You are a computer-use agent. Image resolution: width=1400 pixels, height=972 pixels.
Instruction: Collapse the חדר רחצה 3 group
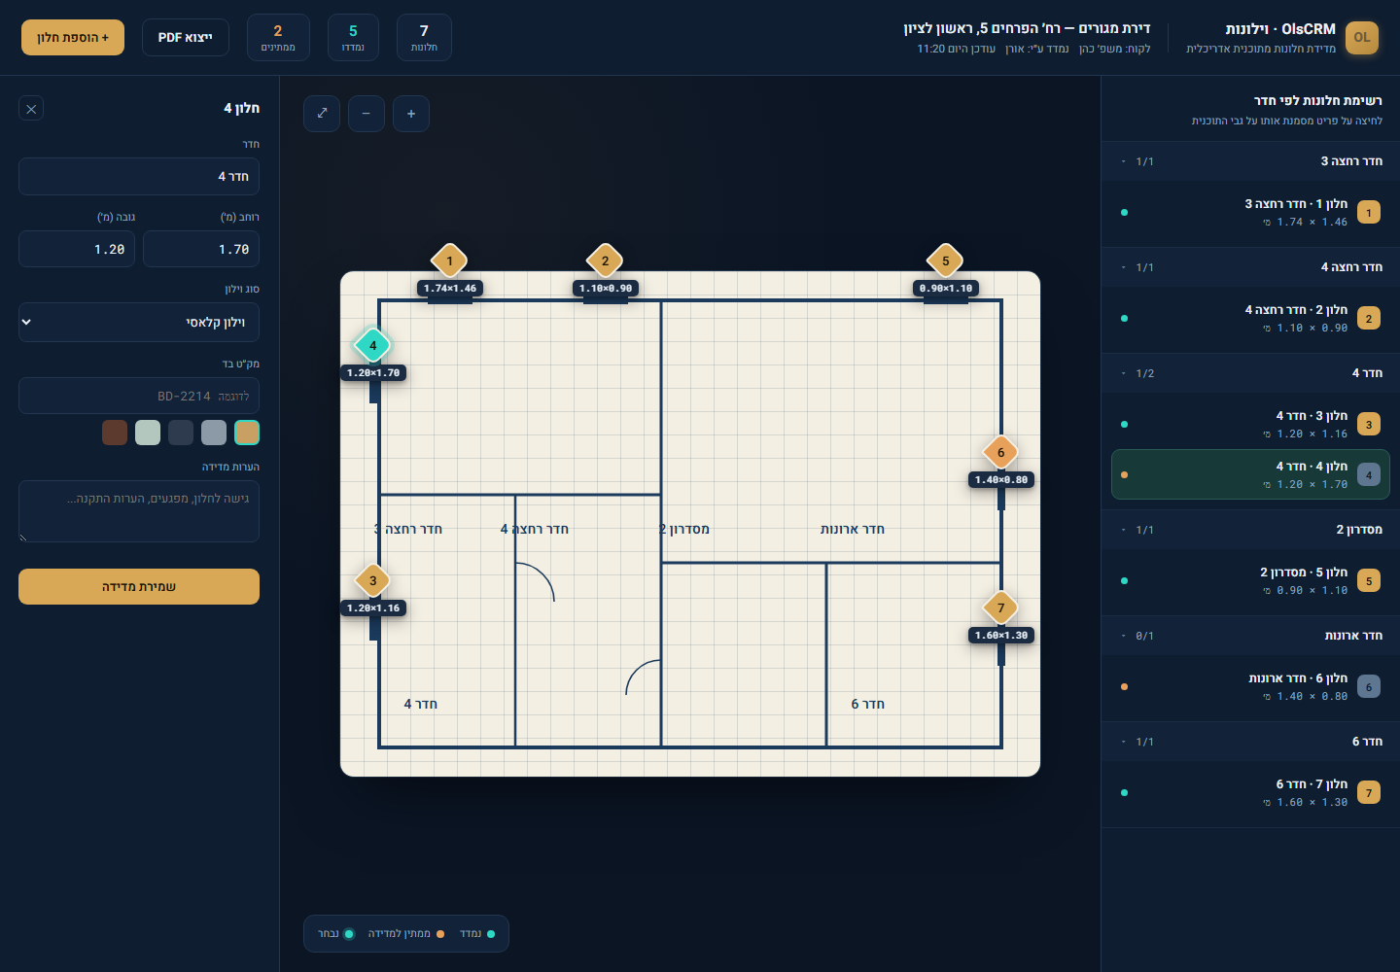tap(1250, 161)
